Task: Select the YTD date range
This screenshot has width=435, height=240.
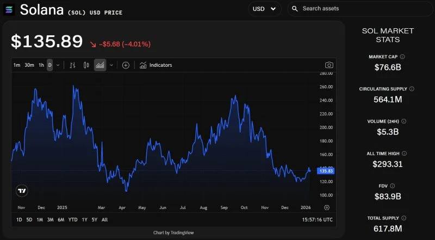Action: [73, 219]
